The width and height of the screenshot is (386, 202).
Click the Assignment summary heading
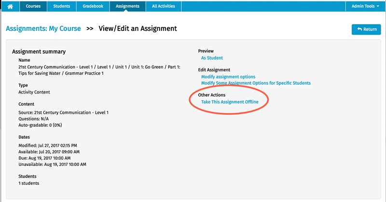coord(39,52)
